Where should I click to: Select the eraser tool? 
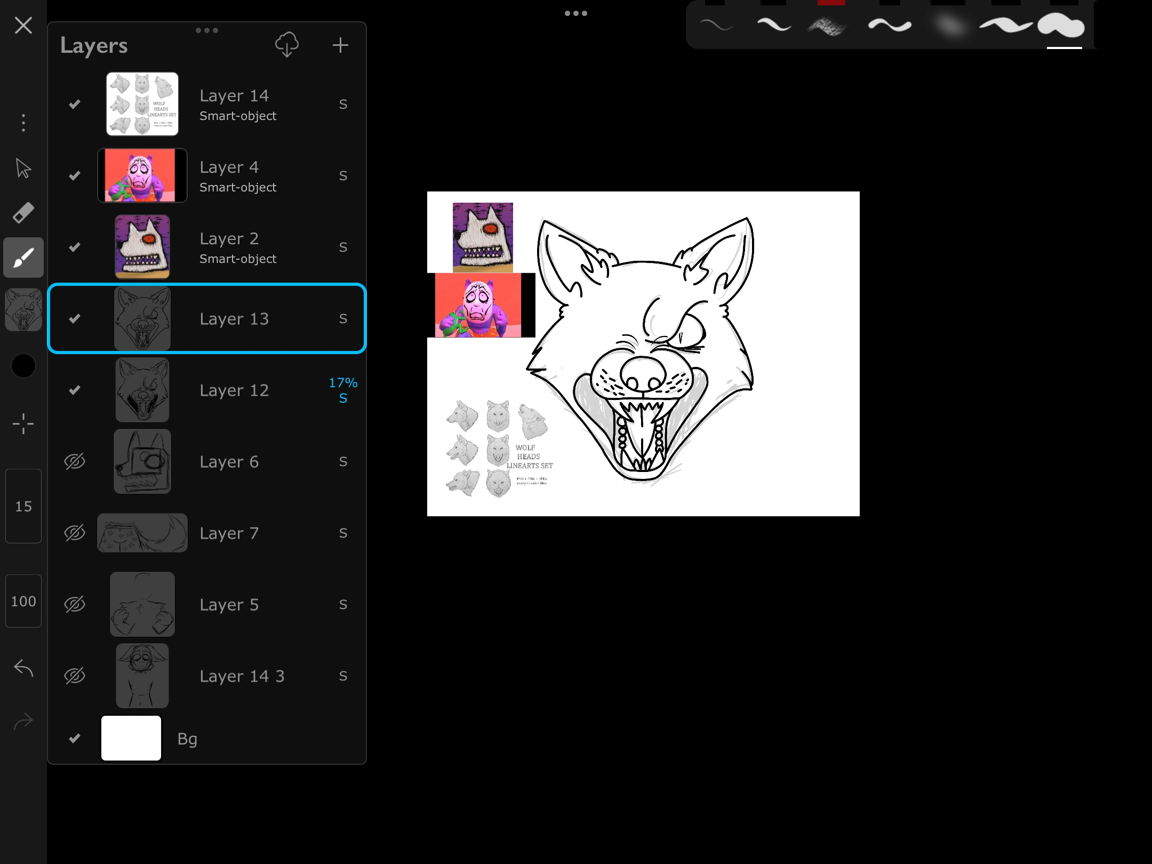pyautogui.click(x=23, y=213)
